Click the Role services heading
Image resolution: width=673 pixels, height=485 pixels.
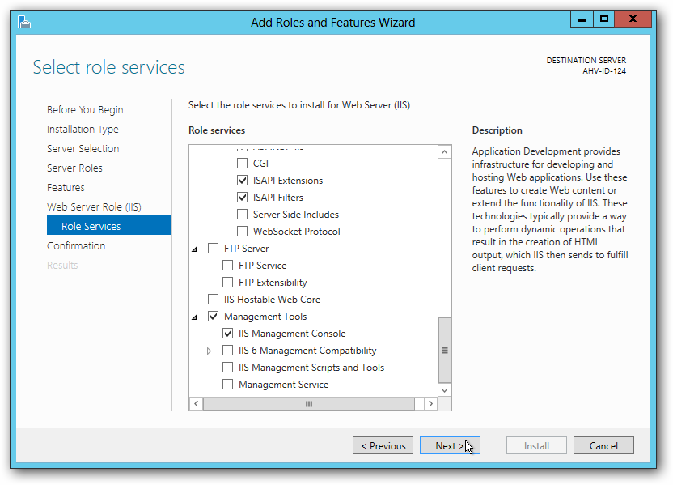coord(217,130)
